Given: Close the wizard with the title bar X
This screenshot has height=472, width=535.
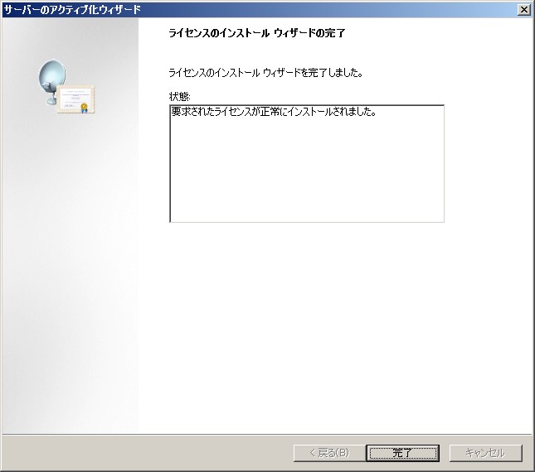Looking at the screenshot, I should pyautogui.click(x=523, y=9).
